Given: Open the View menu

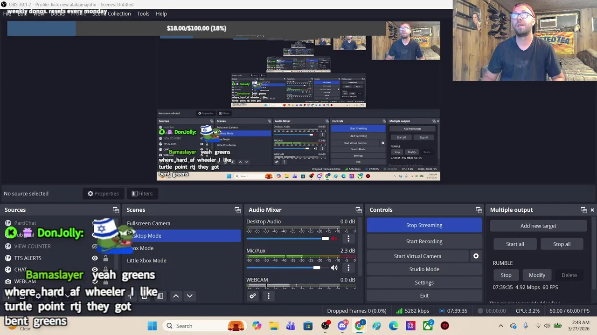Looking at the screenshot, I should point(38,13).
